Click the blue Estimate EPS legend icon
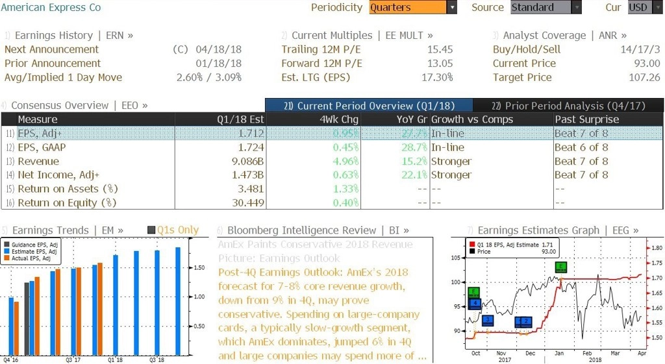Image resolution: width=665 pixels, height=364 pixels. [6, 251]
